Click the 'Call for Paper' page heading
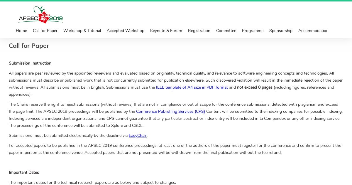This screenshot has height=185, width=352. coord(29,46)
